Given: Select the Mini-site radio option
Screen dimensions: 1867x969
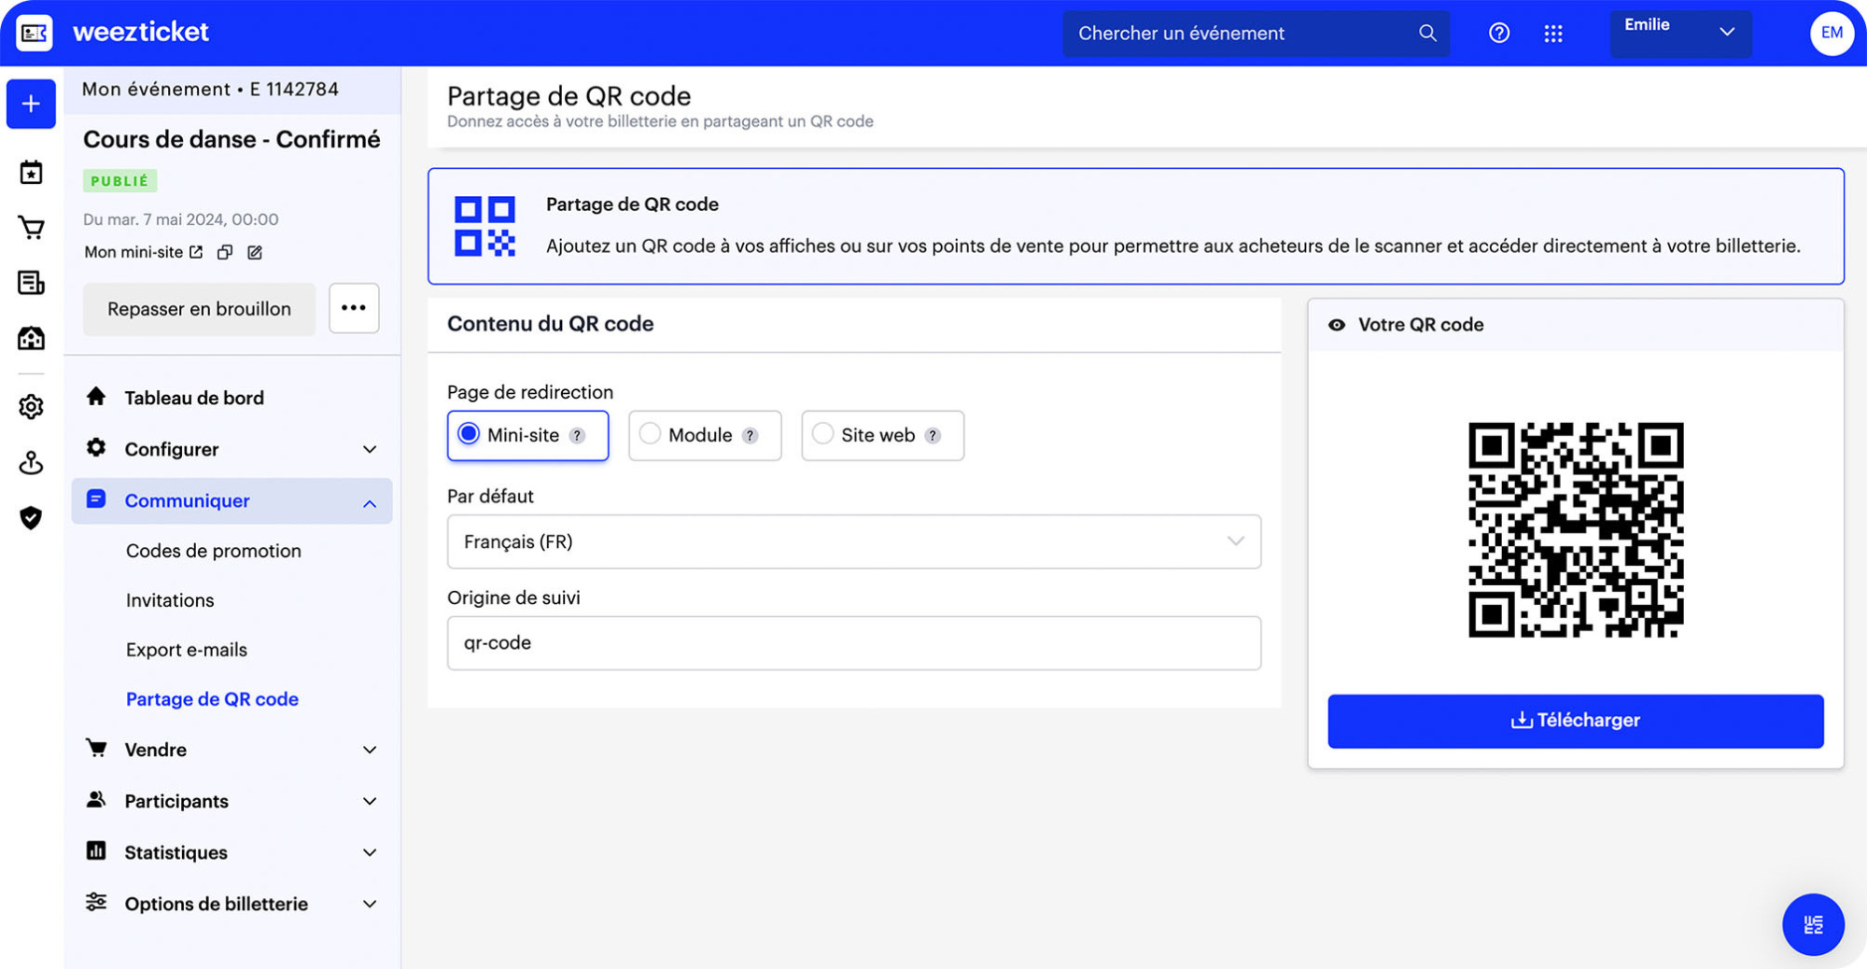Looking at the screenshot, I should tap(469, 434).
